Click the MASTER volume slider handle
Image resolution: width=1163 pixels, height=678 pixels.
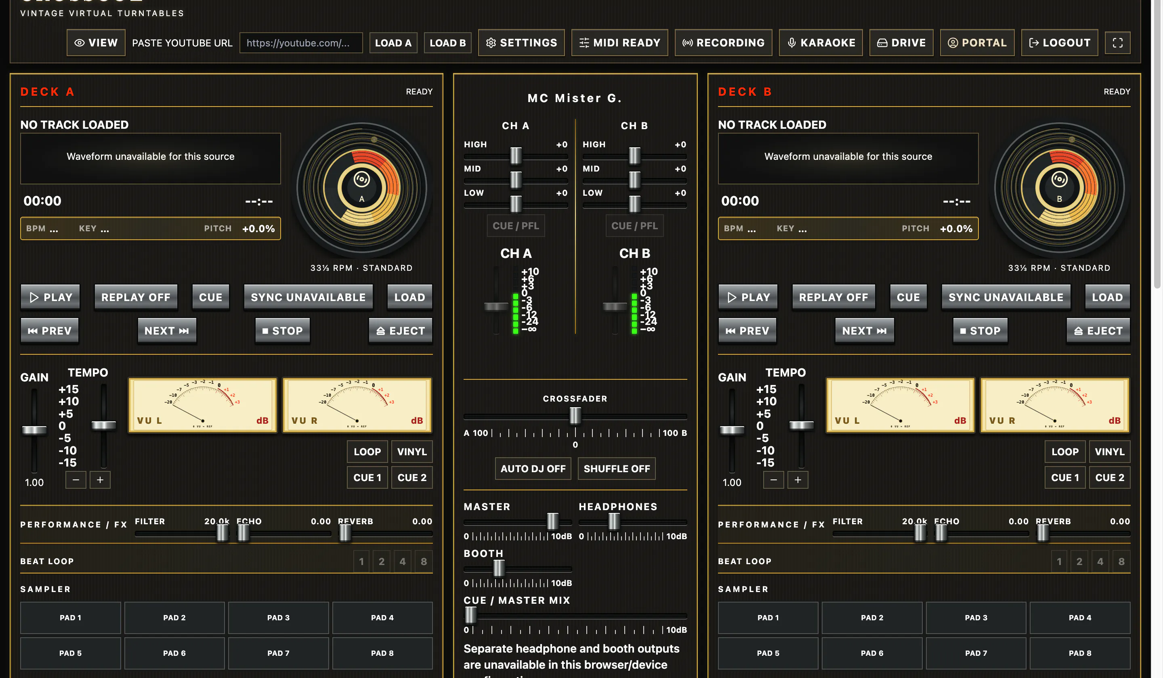tap(552, 522)
